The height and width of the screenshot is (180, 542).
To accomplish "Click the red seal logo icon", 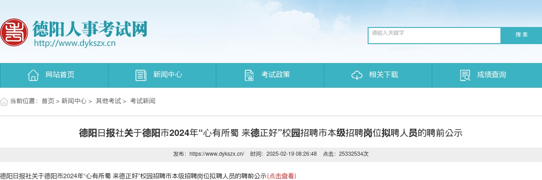I will pyautogui.click(x=14, y=33).
